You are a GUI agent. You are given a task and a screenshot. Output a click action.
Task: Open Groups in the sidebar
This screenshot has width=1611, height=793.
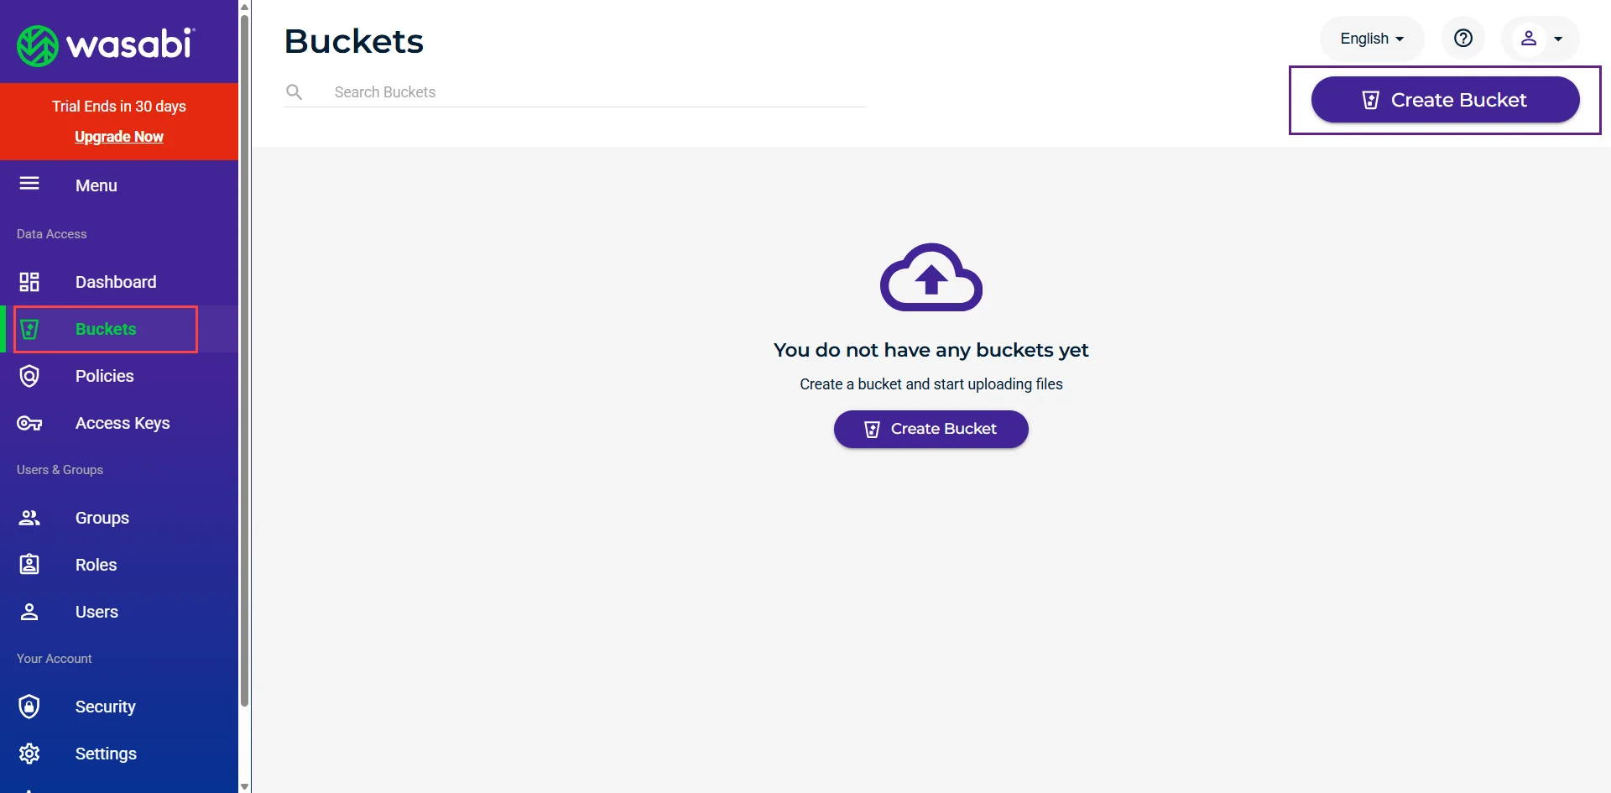(102, 518)
